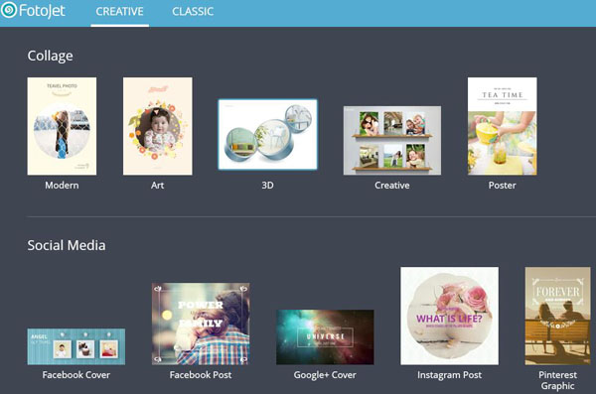This screenshot has width=596, height=394.
Task: Click the Poster label
Action: point(502,186)
